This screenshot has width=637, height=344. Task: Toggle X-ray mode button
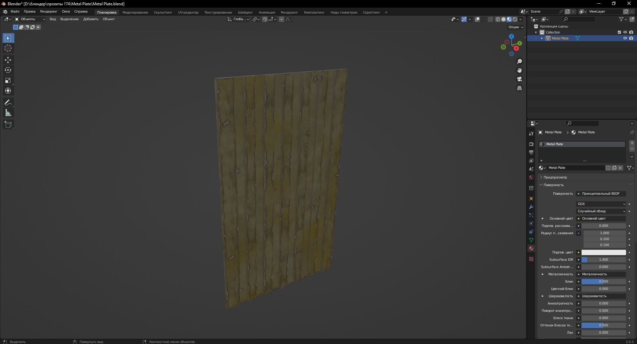click(x=491, y=19)
